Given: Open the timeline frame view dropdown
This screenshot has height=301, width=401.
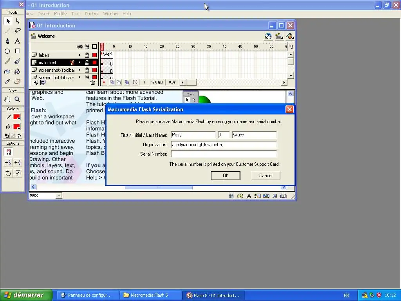Looking at the screenshot, I should point(291,47).
